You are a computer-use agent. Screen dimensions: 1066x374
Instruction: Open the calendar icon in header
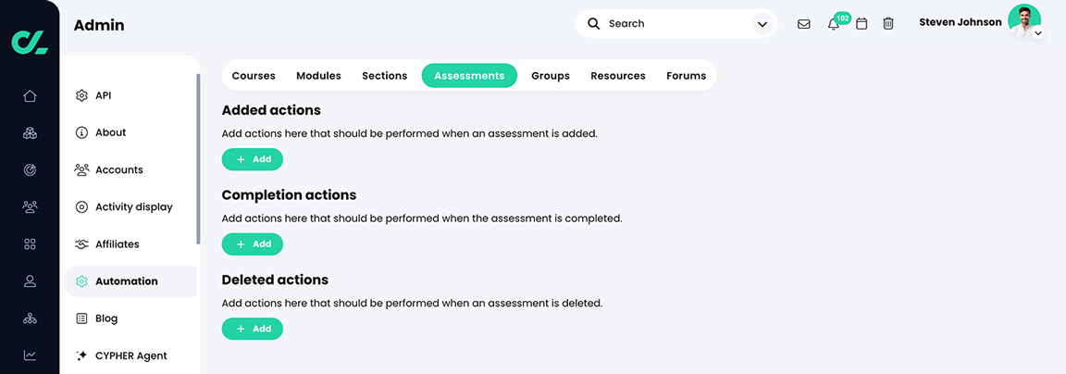point(861,24)
